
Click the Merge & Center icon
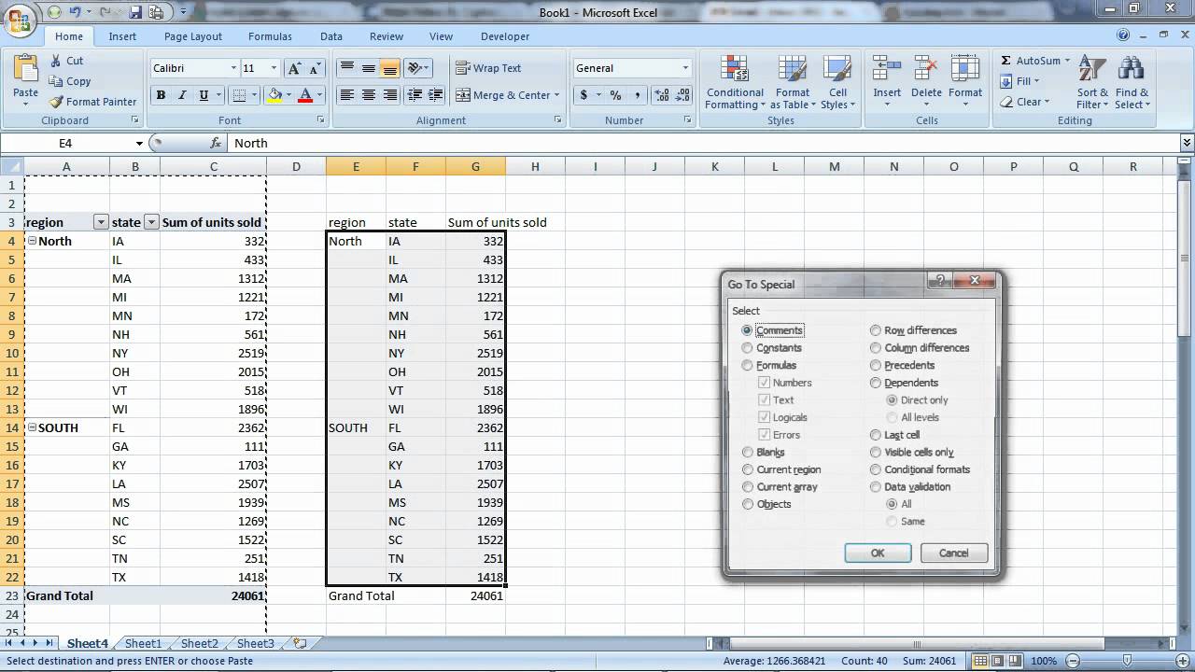463,95
